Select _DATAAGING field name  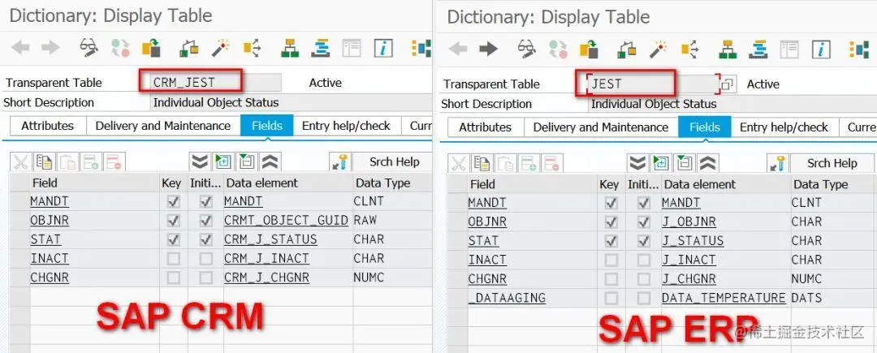507,298
